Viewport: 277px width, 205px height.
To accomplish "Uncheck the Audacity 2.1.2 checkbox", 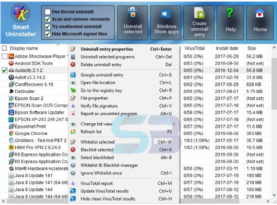I will [5, 70].
